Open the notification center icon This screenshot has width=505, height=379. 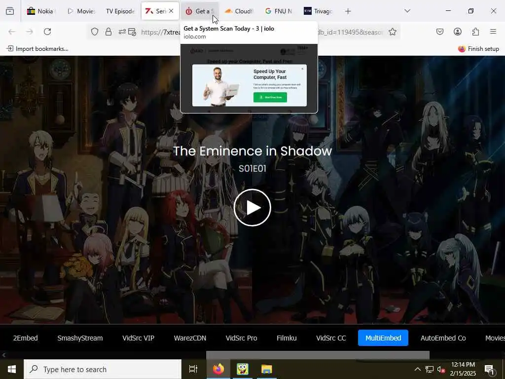[x=490, y=370]
